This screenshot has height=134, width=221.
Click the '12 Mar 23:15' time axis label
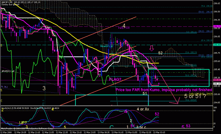pyautogui.click(x=76, y=132)
